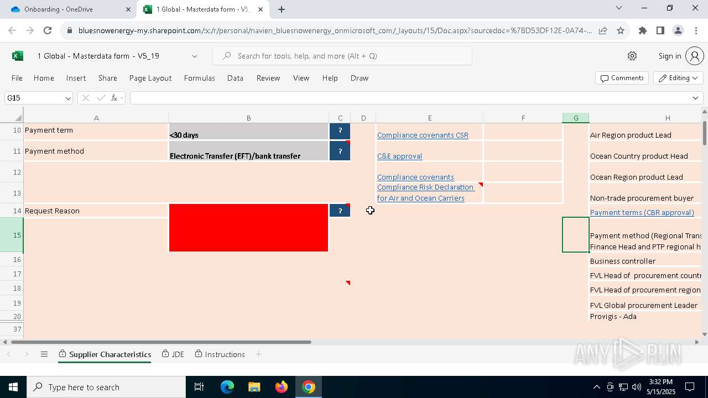Select column B header
Screen dimensions: 708x398
[x=248, y=118]
